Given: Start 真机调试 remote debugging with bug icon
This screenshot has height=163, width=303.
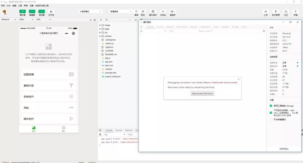Looking at the screenshot, I should pos(153,12).
